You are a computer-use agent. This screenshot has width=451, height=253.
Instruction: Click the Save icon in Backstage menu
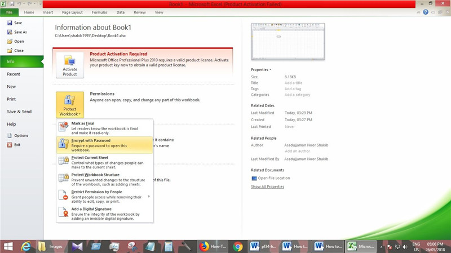click(x=10, y=23)
